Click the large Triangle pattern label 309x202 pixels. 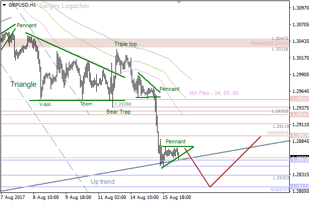click(23, 84)
